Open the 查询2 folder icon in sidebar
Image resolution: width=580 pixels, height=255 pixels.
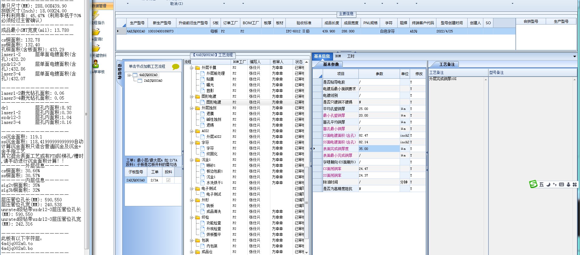pyautogui.click(x=96, y=32)
